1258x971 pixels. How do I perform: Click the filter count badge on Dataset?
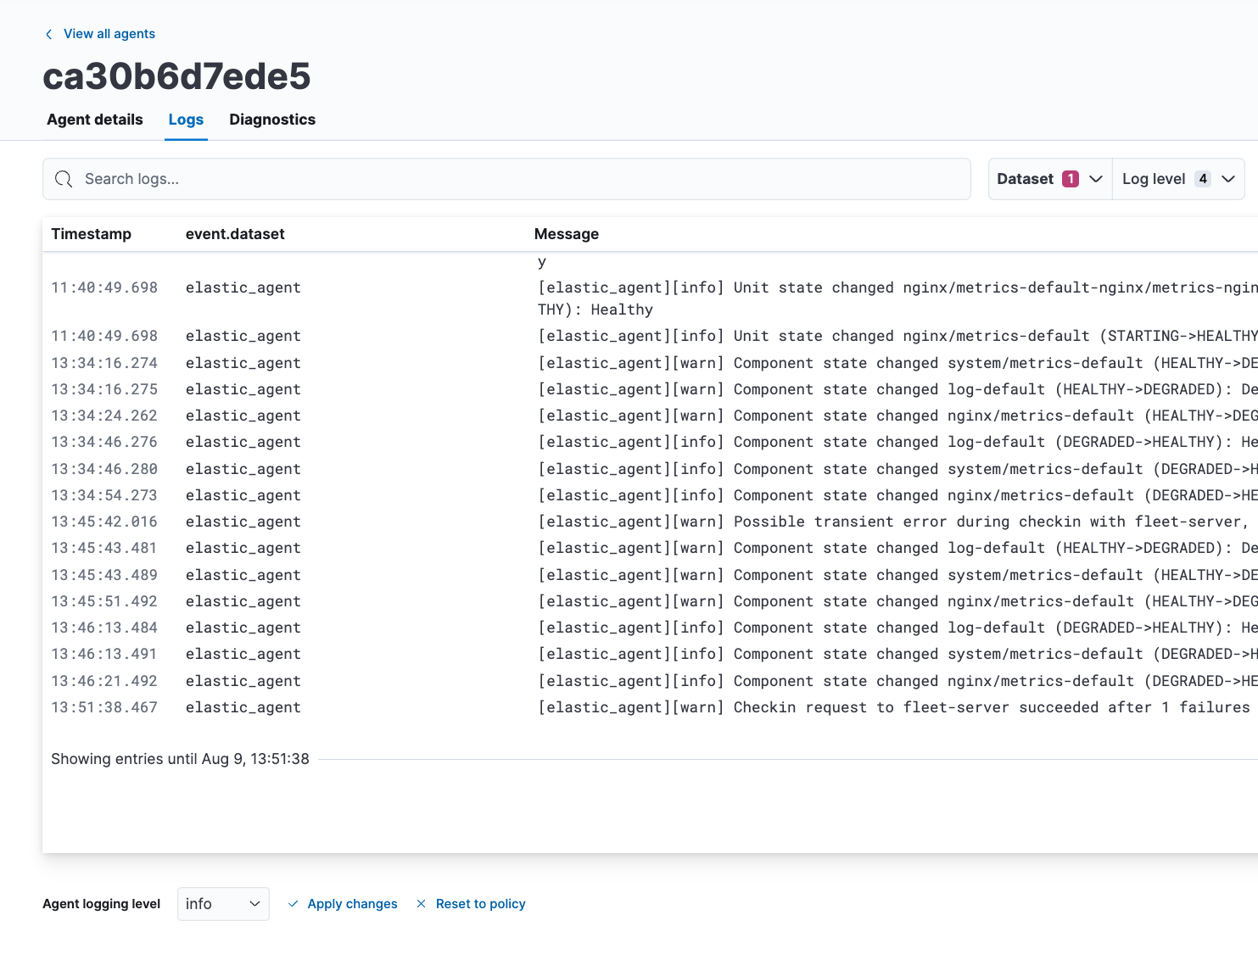1071,179
